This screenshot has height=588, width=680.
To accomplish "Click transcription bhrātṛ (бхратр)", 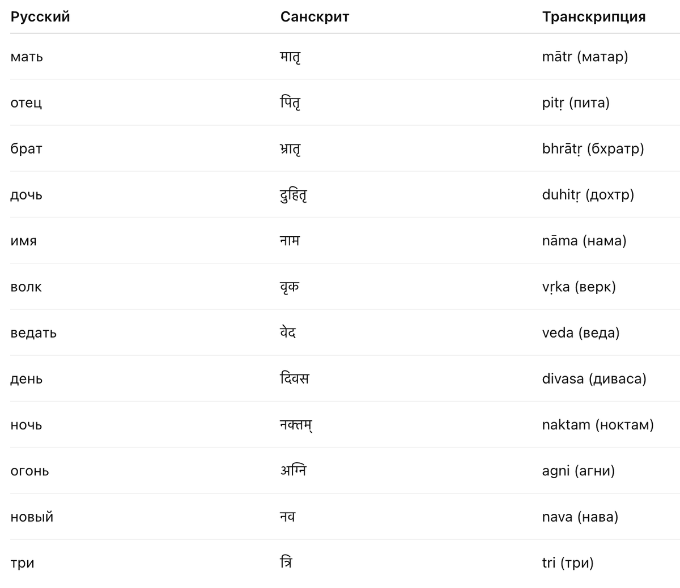I will click(593, 149).
